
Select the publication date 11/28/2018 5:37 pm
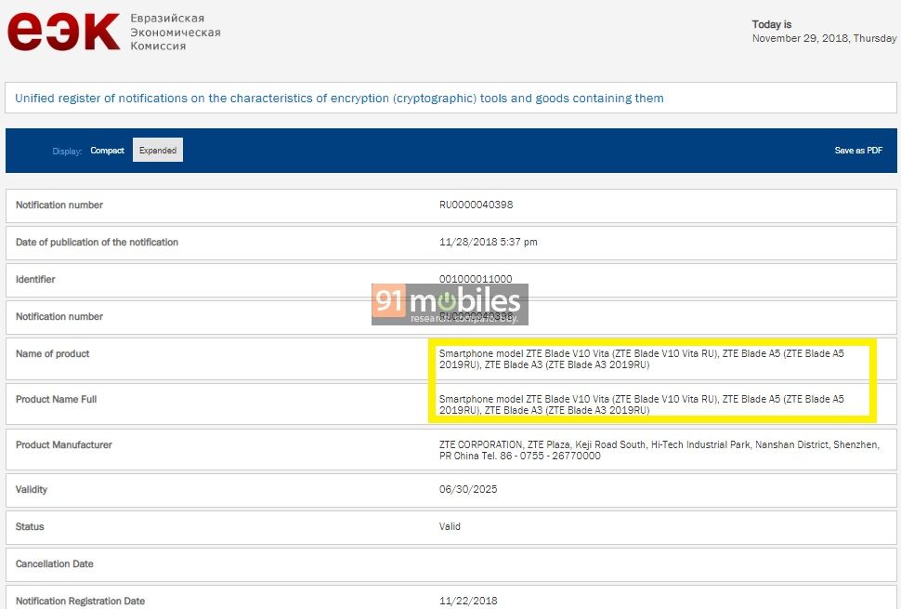tap(488, 242)
